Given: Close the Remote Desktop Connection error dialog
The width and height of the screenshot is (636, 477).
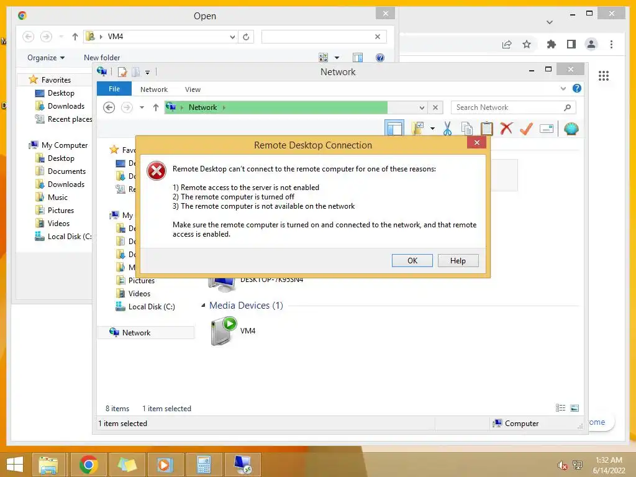Looking at the screenshot, I should pyautogui.click(x=476, y=142).
